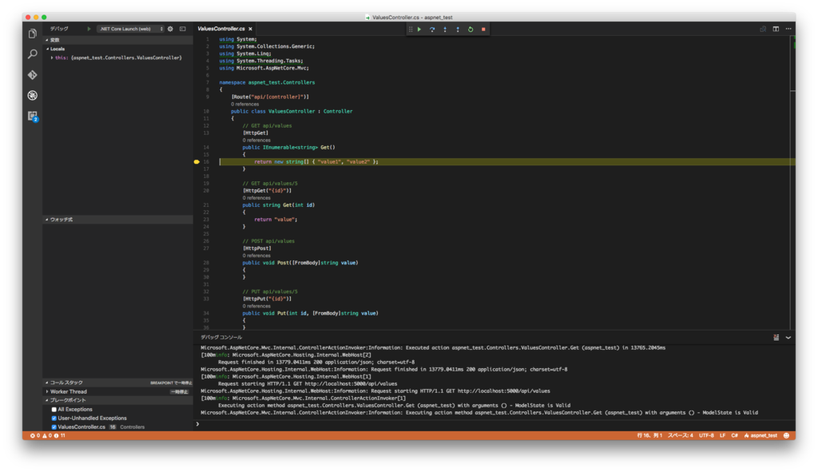Open the Explorer view in activity bar
818x472 pixels.
pos(32,34)
